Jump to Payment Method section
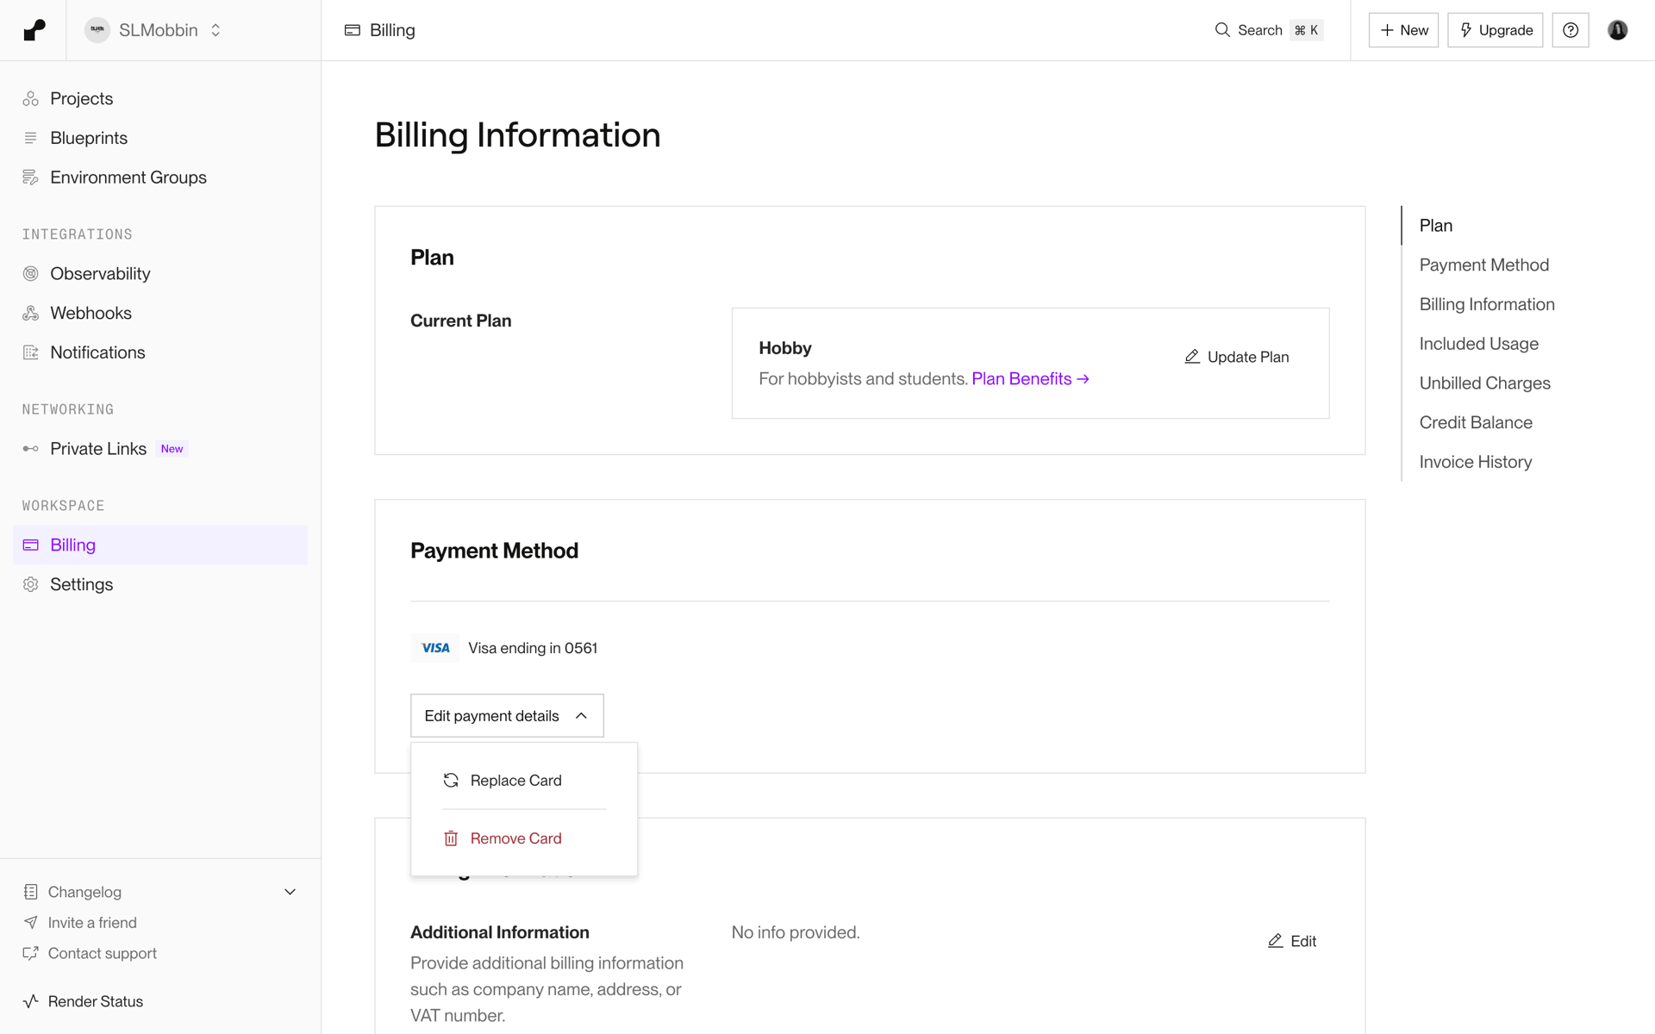This screenshot has height=1034, width=1655. [1484, 265]
